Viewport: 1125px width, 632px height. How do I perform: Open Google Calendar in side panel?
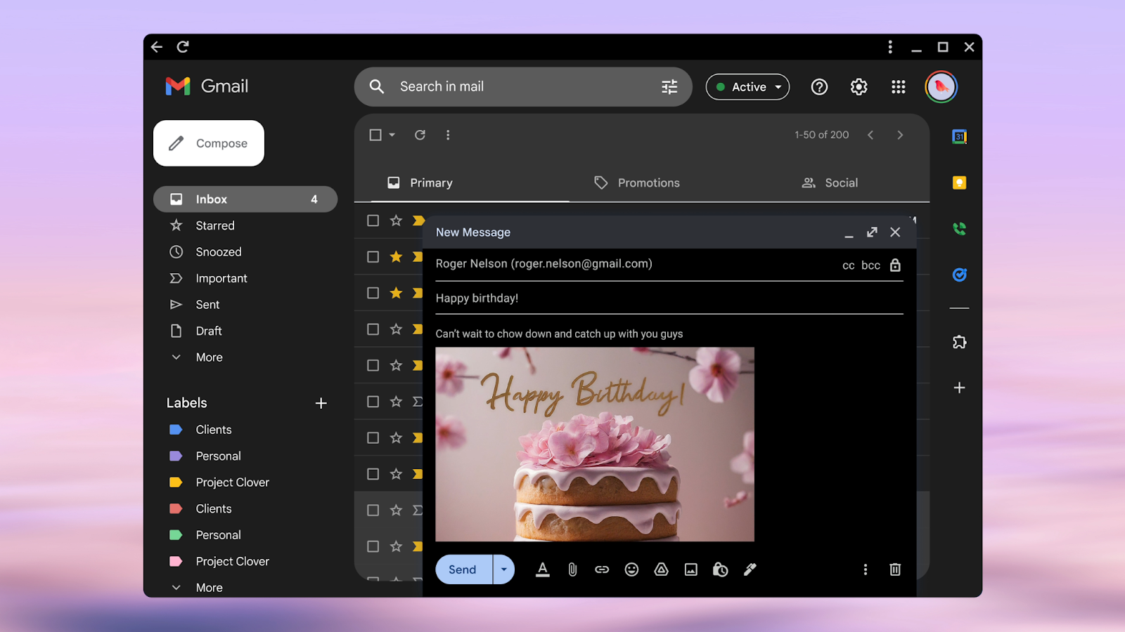[959, 136]
